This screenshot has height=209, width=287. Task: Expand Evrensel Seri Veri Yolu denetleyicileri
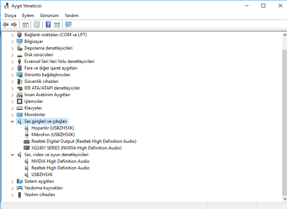[x=13, y=62]
